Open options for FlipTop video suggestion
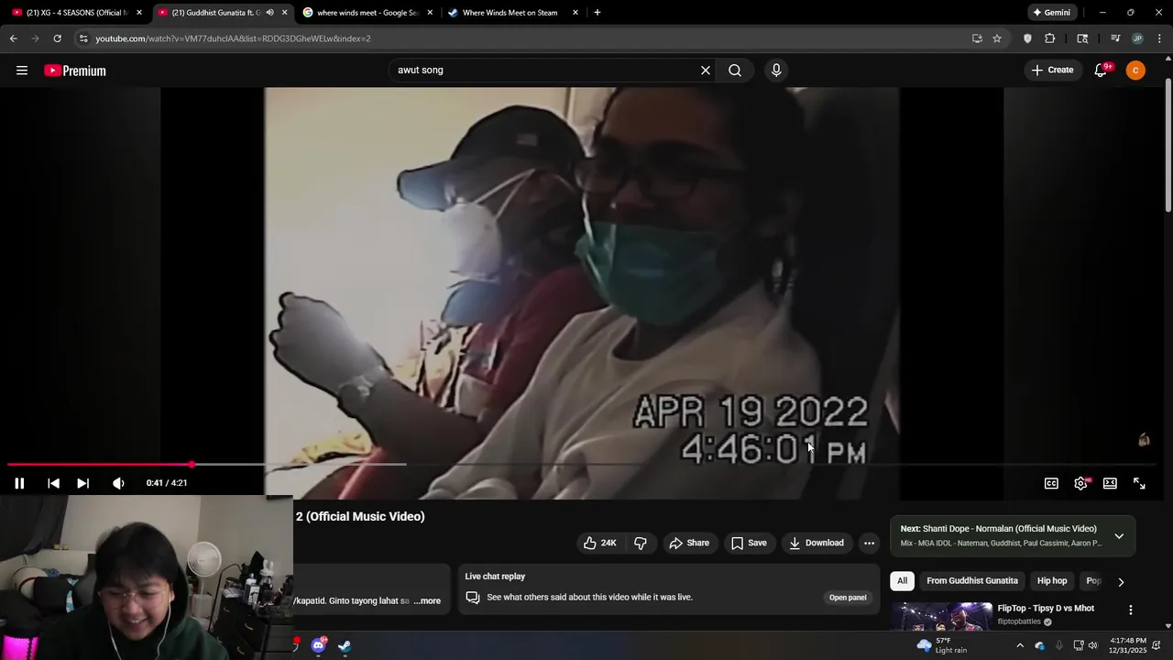1173x660 pixels. click(x=1131, y=610)
